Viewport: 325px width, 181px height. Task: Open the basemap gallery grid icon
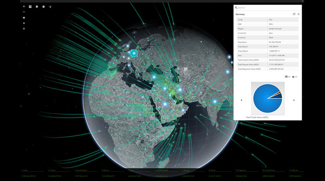tap(30, 7)
